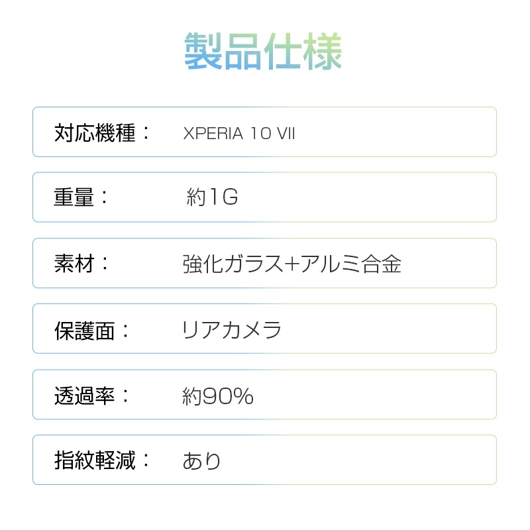Select the 指紋軽減 label
Screen dimensions: 530x530
96,460
